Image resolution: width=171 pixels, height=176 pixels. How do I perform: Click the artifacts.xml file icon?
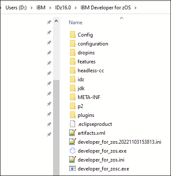pos(73,133)
